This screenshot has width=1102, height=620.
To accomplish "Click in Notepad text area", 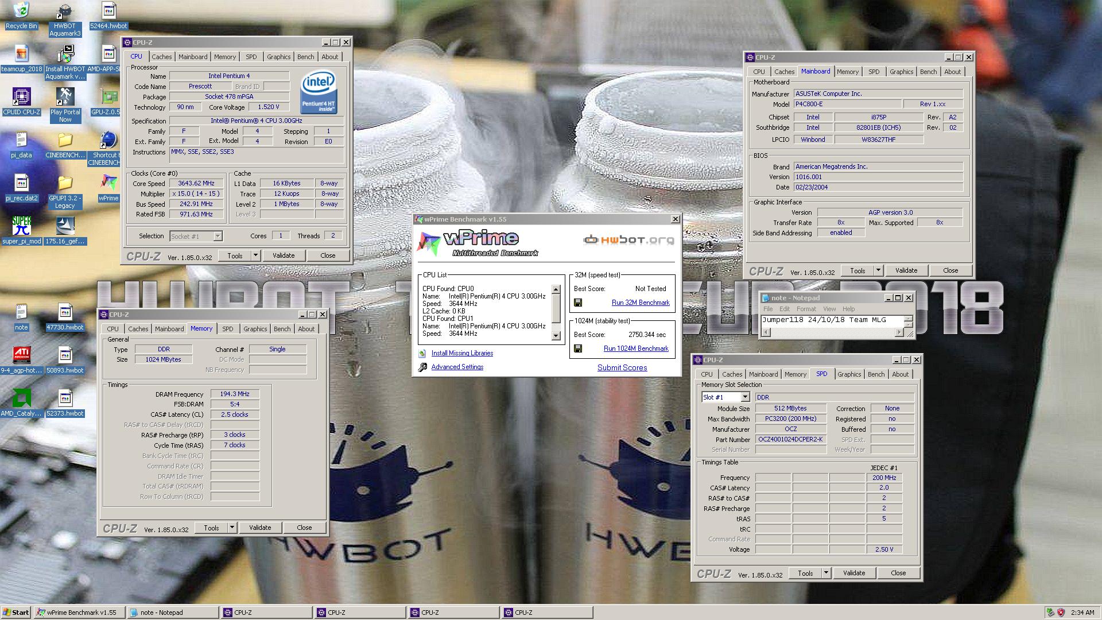I will click(x=832, y=320).
